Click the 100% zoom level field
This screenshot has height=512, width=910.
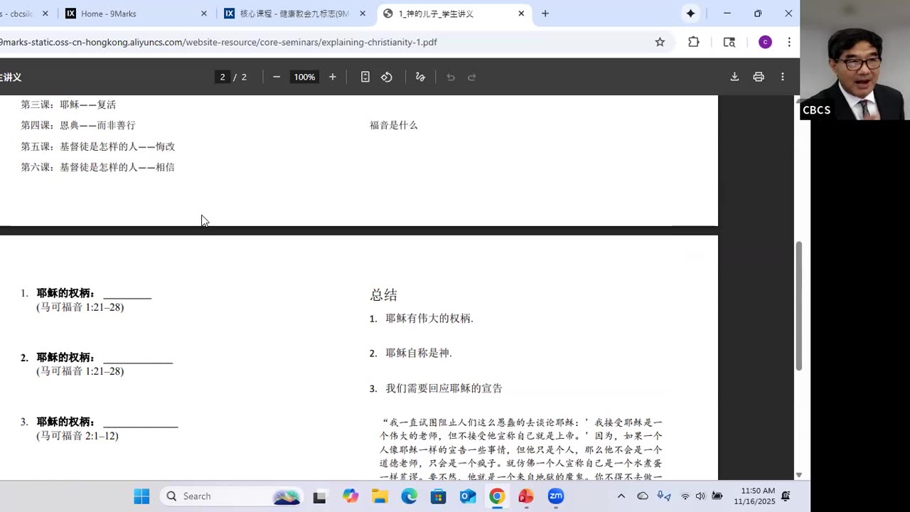click(304, 77)
